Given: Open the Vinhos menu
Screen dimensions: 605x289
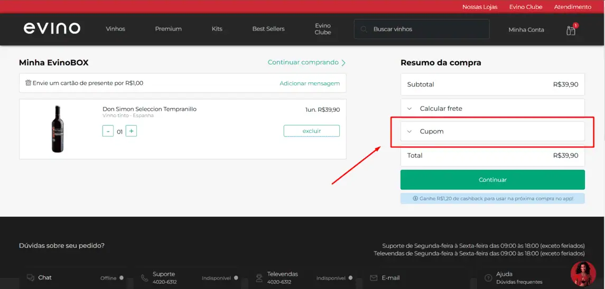Looking at the screenshot, I should pos(115,29).
